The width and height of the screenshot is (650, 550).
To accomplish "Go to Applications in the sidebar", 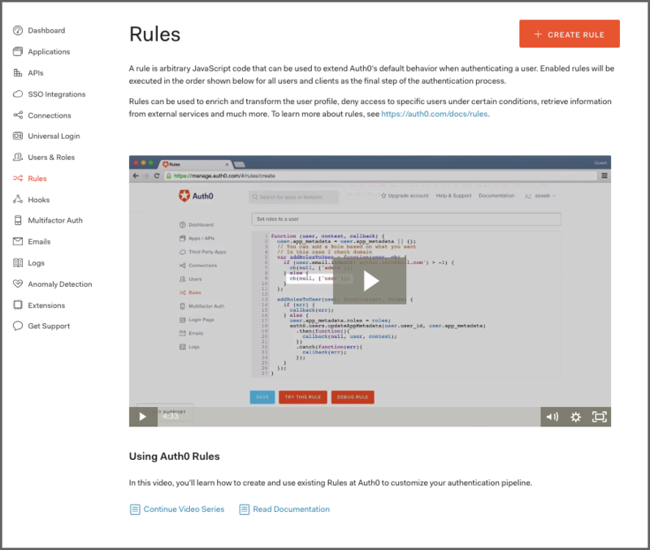I will click(x=49, y=51).
